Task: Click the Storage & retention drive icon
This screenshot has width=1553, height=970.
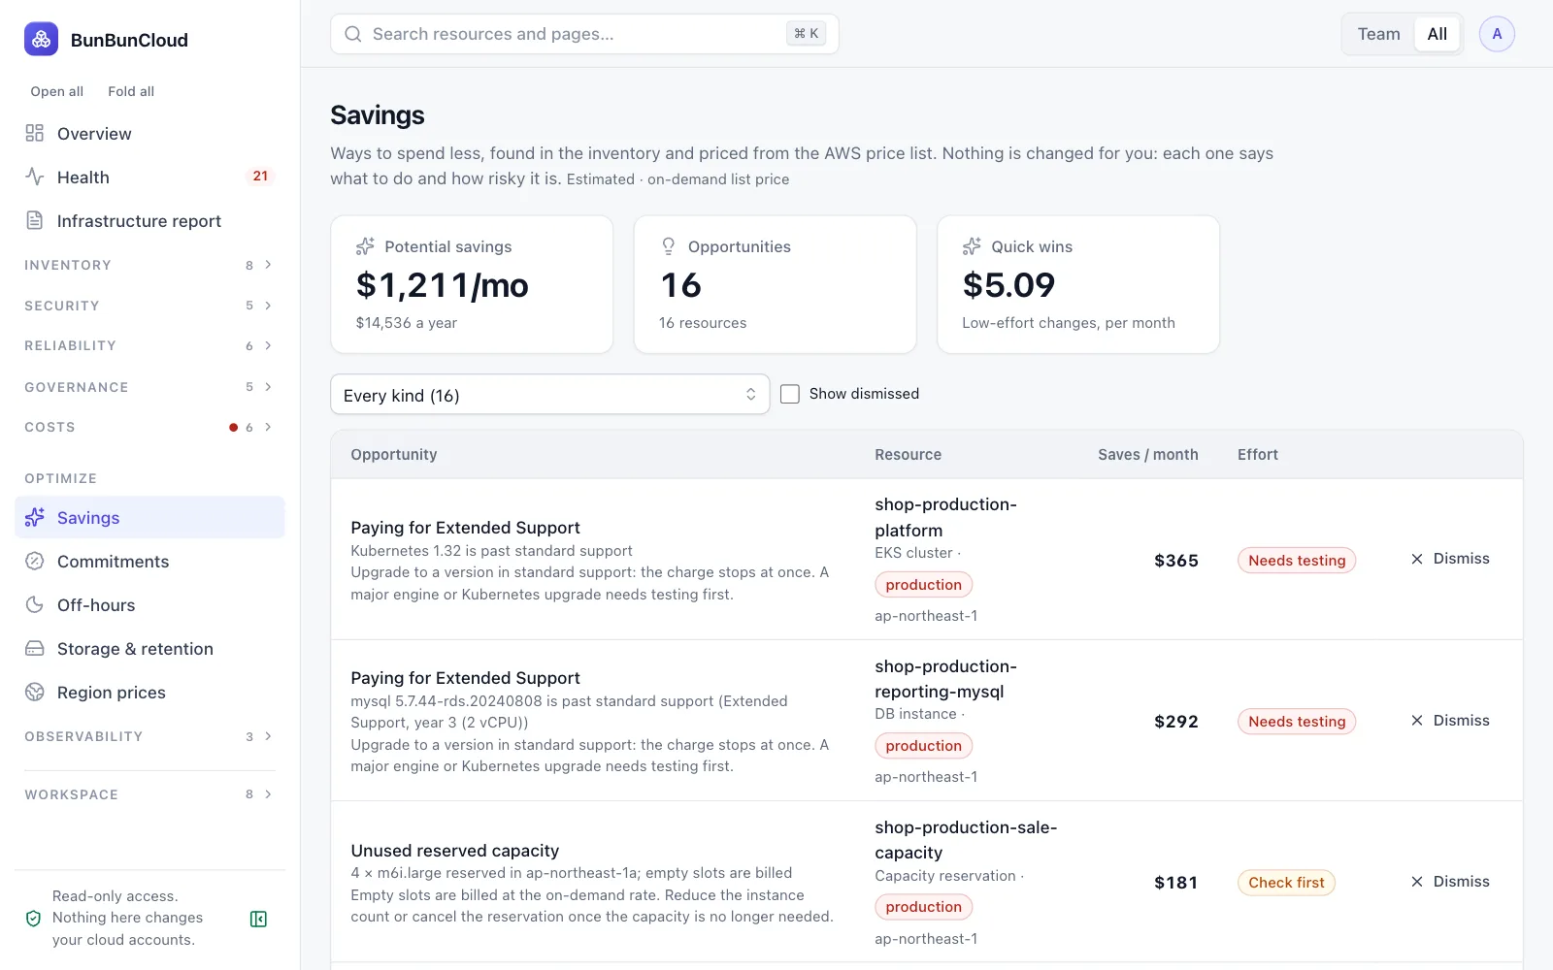Action: pyautogui.click(x=35, y=648)
